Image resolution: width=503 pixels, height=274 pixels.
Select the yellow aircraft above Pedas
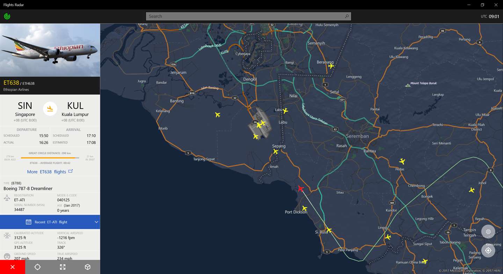pyautogui.click(x=402, y=161)
